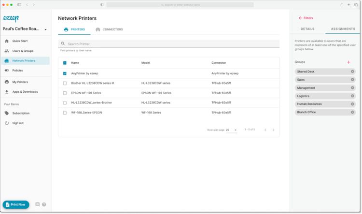Select Network Printers in sidebar
The image size is (362, 214).
pos(26,60)
